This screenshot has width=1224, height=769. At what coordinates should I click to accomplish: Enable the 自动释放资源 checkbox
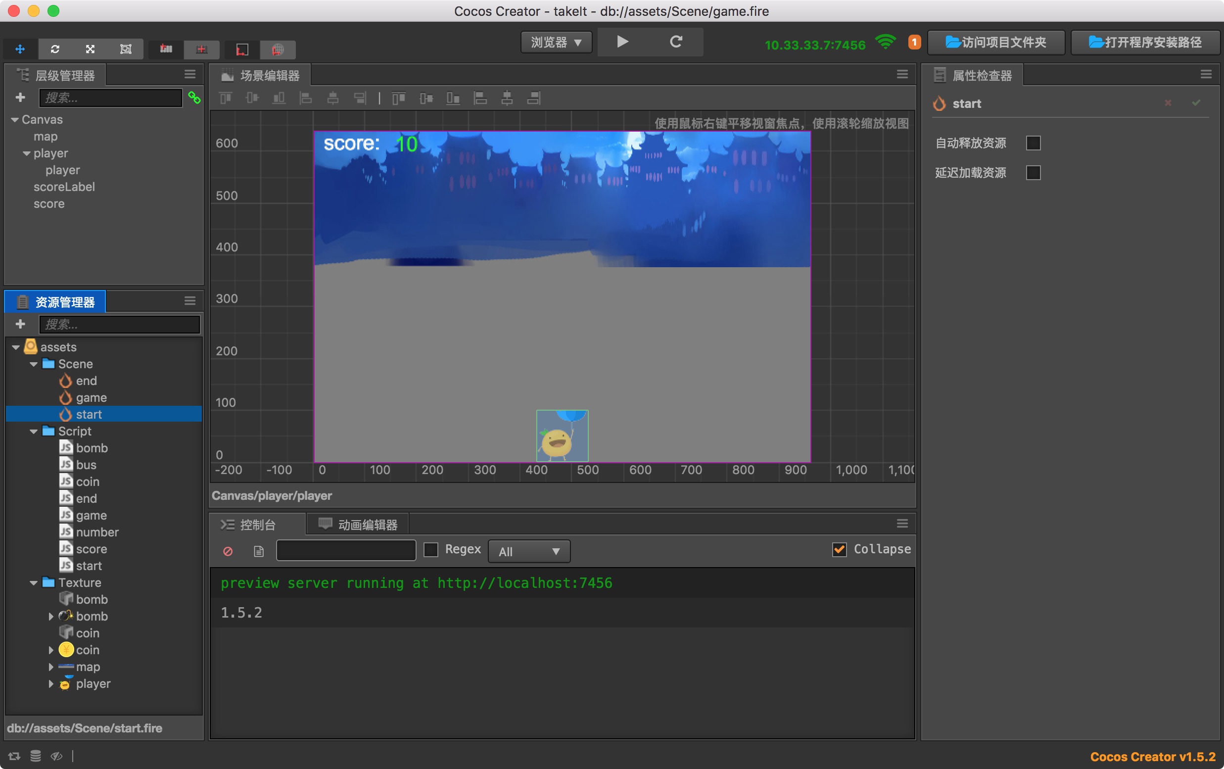1033,143
